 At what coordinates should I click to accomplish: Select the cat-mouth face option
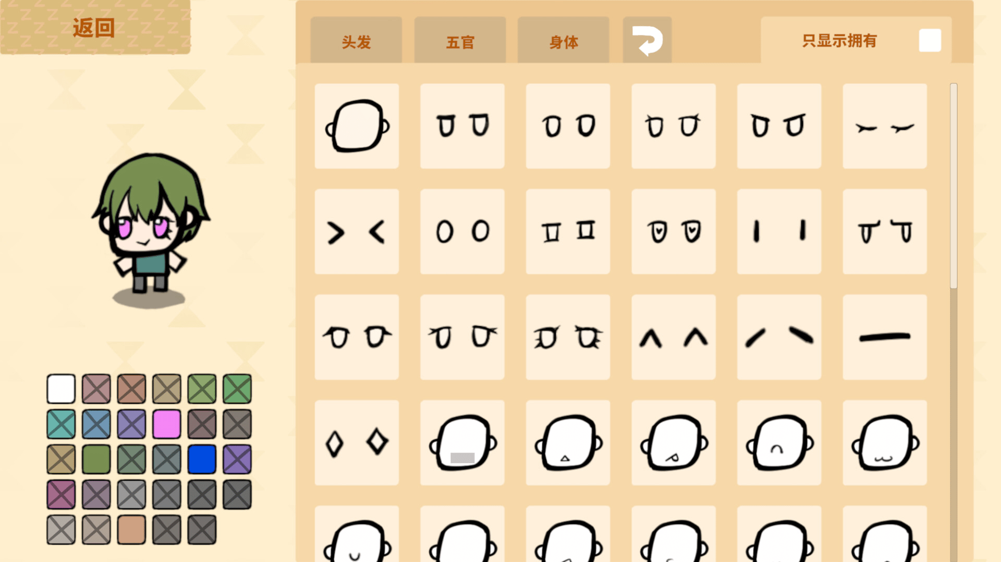[885, 443]
